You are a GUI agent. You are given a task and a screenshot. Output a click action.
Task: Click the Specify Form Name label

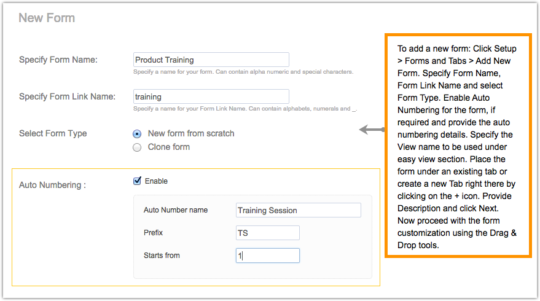coord(58,60)
